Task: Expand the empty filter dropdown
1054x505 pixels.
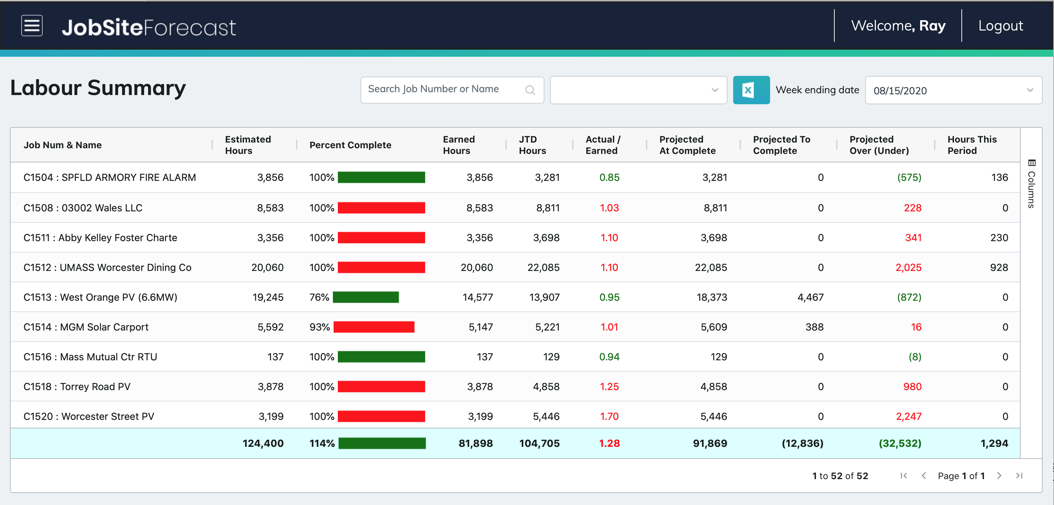Action: point(638,90)
